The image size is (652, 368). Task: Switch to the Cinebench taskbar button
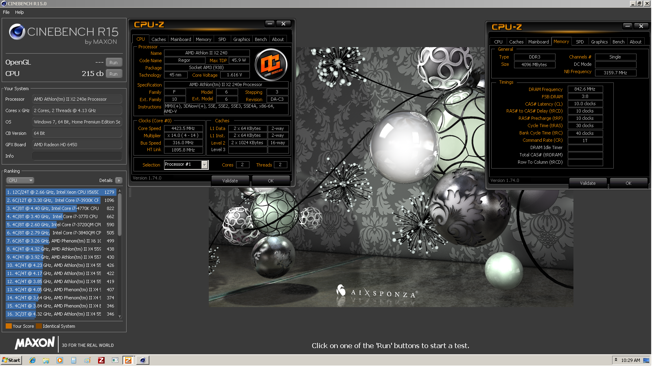[143, 360]
